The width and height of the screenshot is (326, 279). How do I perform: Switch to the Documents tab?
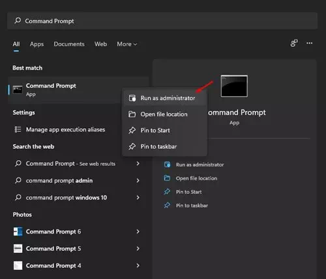[x=69, y=44]
